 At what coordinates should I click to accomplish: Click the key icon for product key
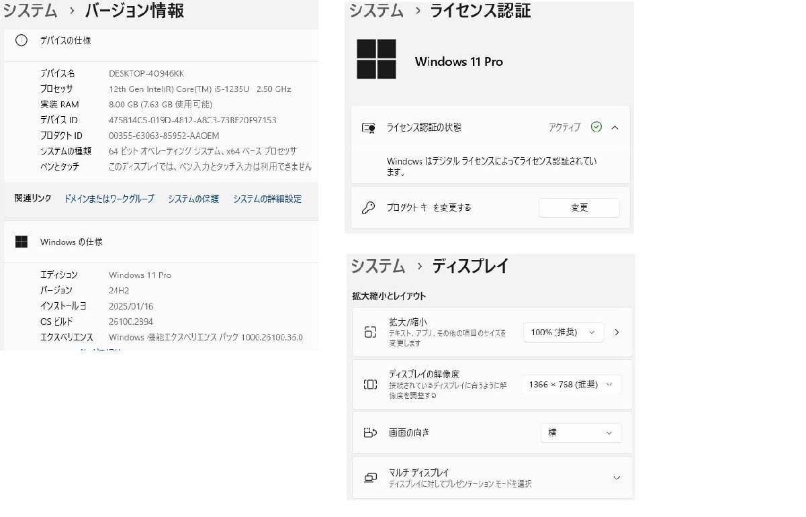(x=368, y=207)
